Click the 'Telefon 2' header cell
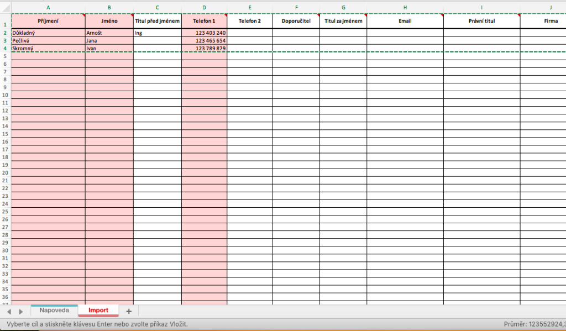This screenshot has width=566, height=331. (x=250, y=21)
